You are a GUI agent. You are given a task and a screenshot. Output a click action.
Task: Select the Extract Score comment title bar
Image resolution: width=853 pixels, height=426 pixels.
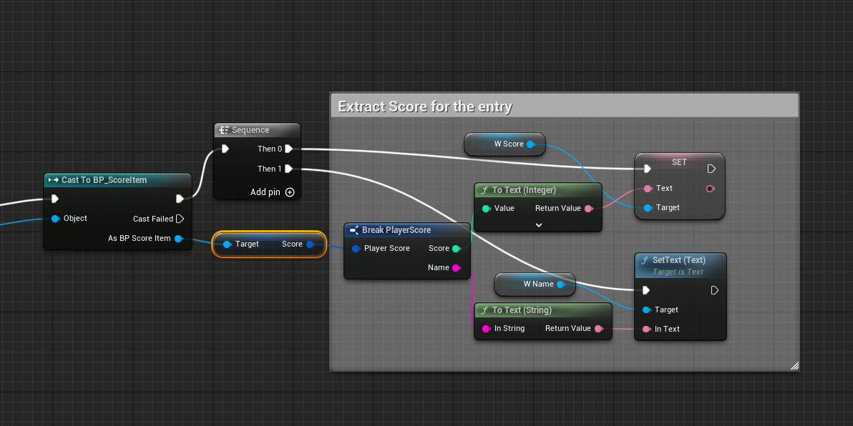pyautogui.click(x=564, y=107)
